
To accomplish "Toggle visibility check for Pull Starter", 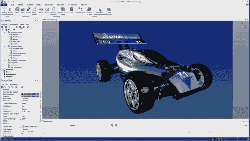I will point(9,37).
